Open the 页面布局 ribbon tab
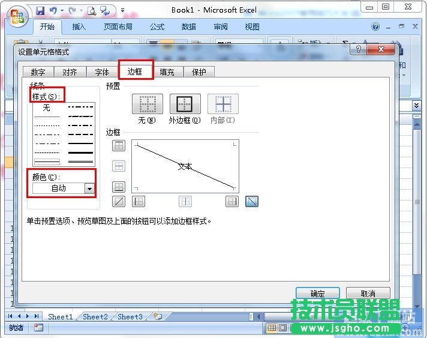Screen dimensions: 427x338 tap(118, 26)
